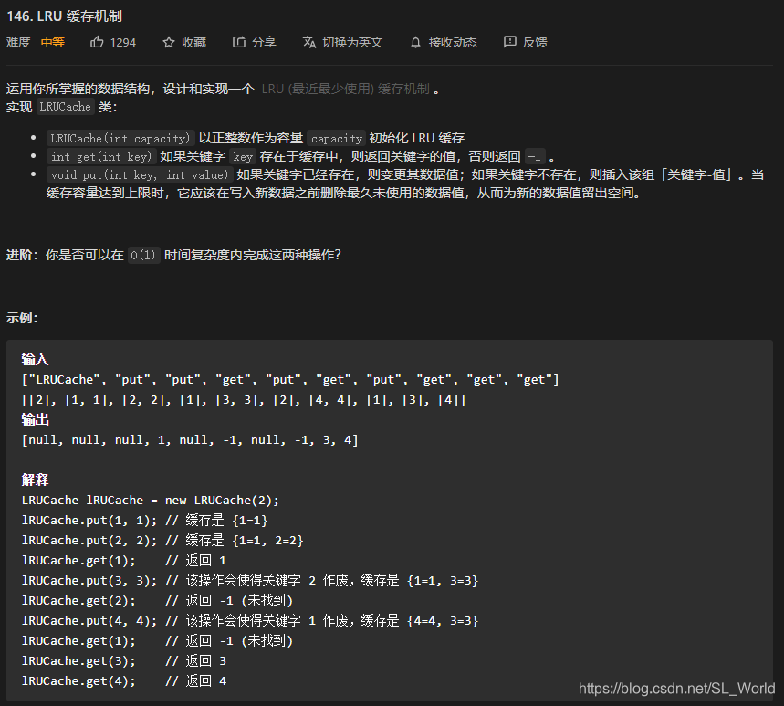Click the thumbs-up like icon

click(x=99, y=41)
